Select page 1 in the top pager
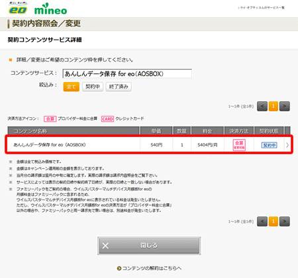Viewport: 298px width, 278px height. pos(273,107)
